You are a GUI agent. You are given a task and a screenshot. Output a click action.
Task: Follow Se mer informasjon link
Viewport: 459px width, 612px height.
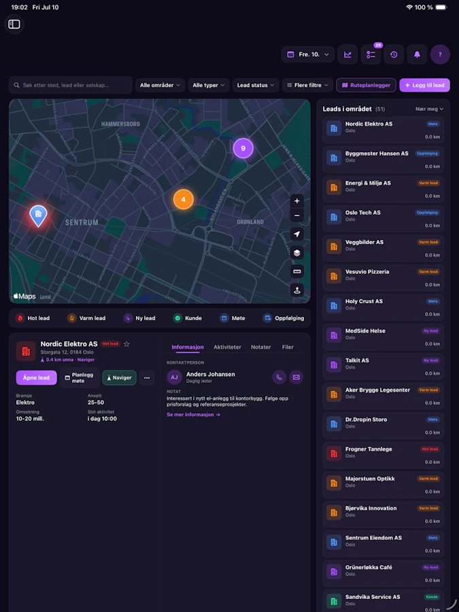tap(194, 415)
